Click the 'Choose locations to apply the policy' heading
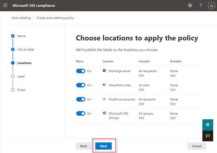Viewport: 217px width, 153px height. [137, 38]
